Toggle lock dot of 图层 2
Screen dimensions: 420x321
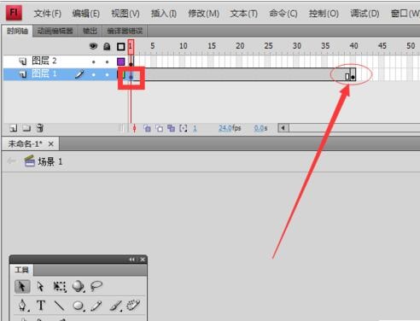point(107,61)
